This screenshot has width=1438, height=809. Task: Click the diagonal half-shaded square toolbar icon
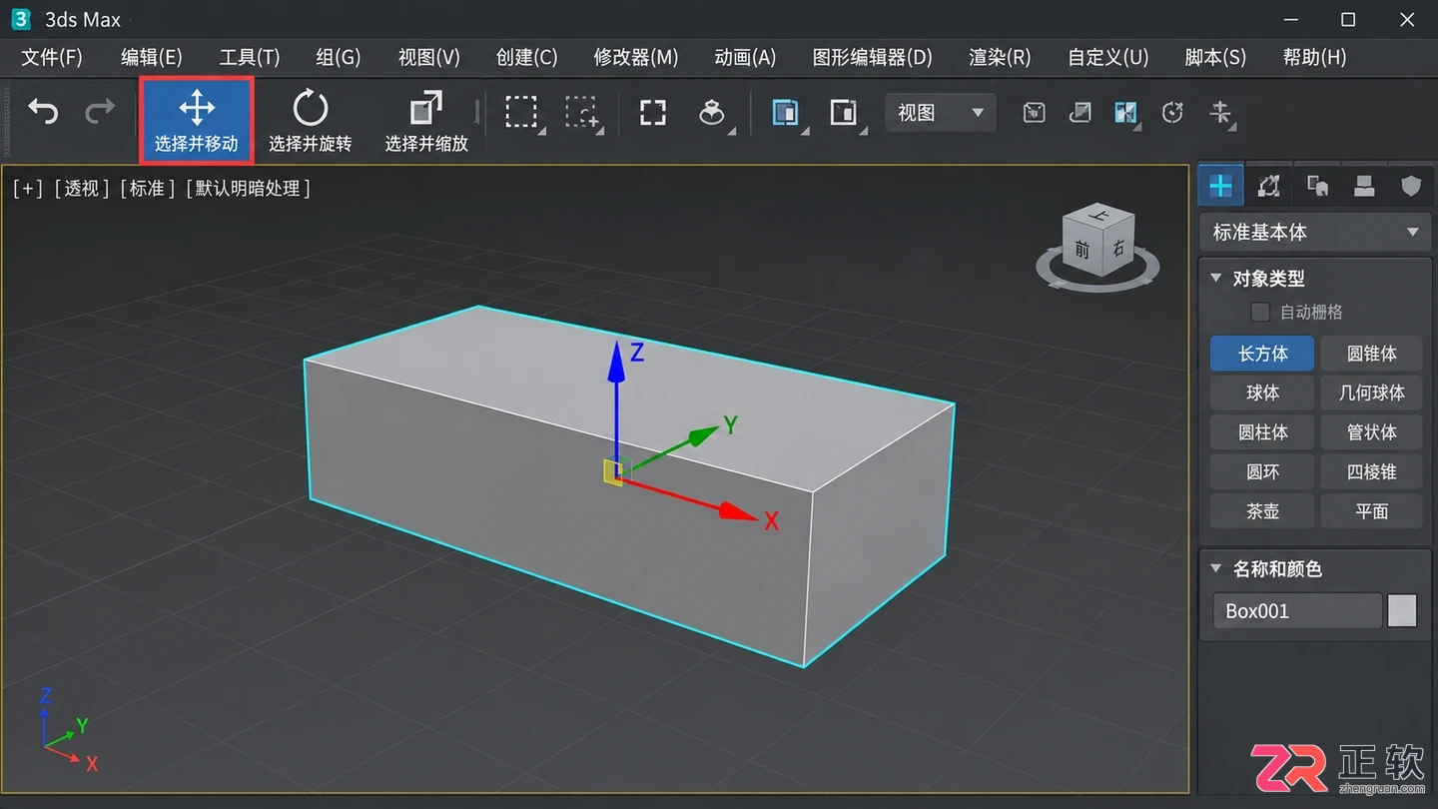point(1079,112)
